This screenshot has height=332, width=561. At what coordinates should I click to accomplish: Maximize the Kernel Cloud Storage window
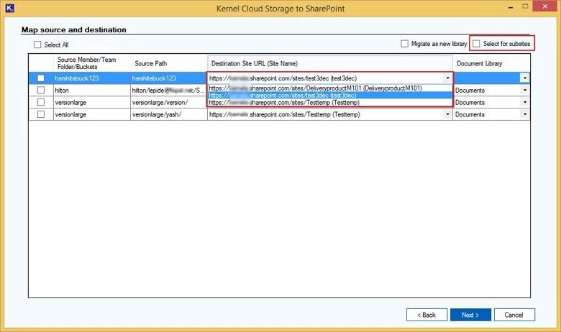pyautogui.click(x=525, y=6)
